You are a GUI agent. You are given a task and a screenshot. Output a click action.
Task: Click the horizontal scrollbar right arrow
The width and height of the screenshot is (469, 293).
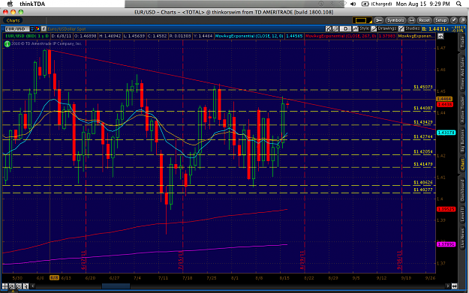click(x=448, y=286)
